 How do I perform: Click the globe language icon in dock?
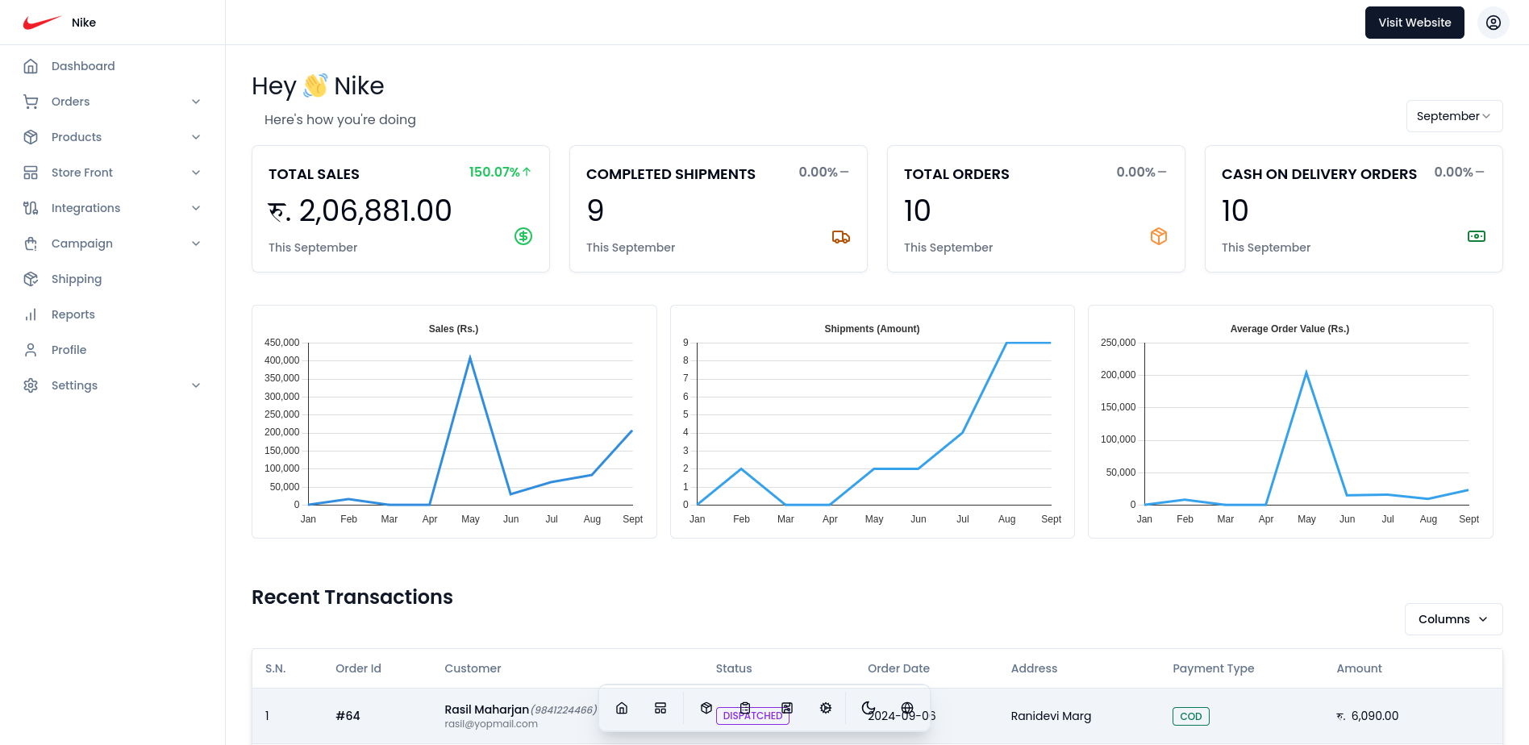(x=907, y=708)
